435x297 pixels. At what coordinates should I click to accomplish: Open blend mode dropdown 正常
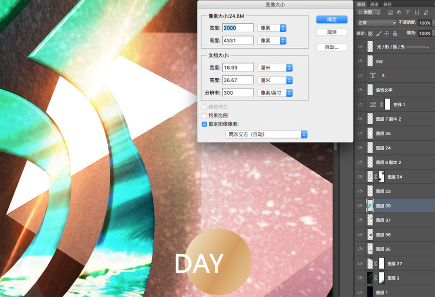point(376,23)
